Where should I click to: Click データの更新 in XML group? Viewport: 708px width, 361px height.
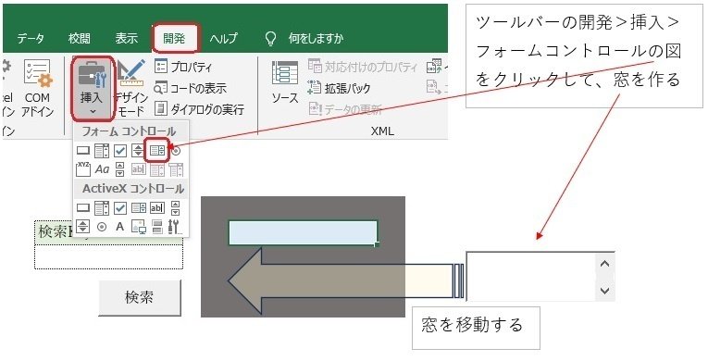[x=345, y=109]
